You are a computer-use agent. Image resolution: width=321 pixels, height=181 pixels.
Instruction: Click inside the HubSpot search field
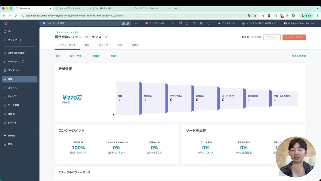click(x=80, y=23)
